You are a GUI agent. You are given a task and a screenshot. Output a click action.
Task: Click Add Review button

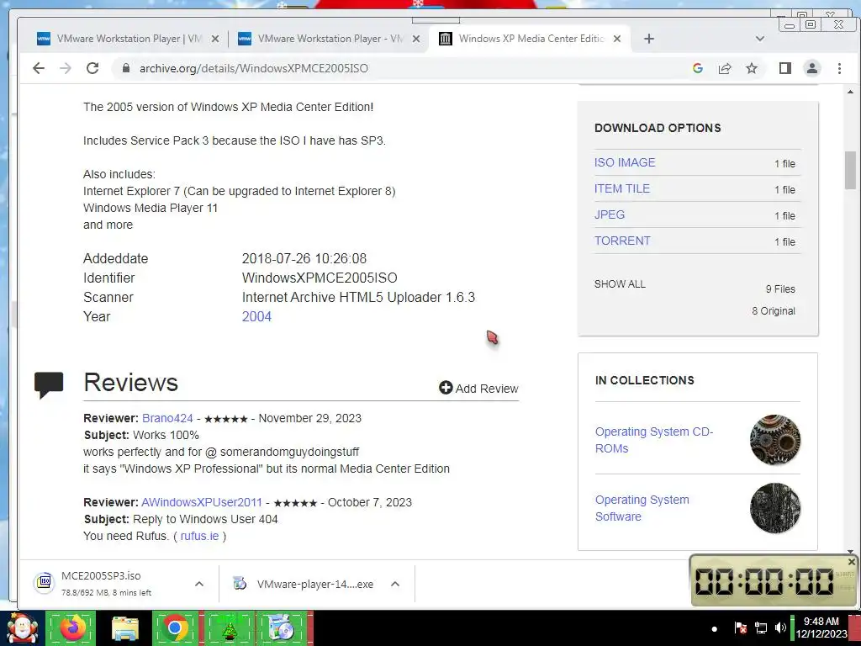478,389
